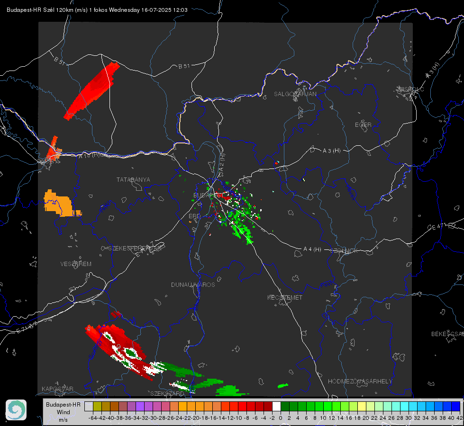The image size is (464, 426).
Task: Select the SALGOTARJAN label
Action: [295, 94]
